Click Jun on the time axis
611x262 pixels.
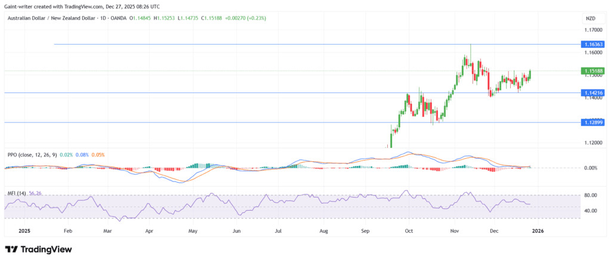(x=236, y=231)
